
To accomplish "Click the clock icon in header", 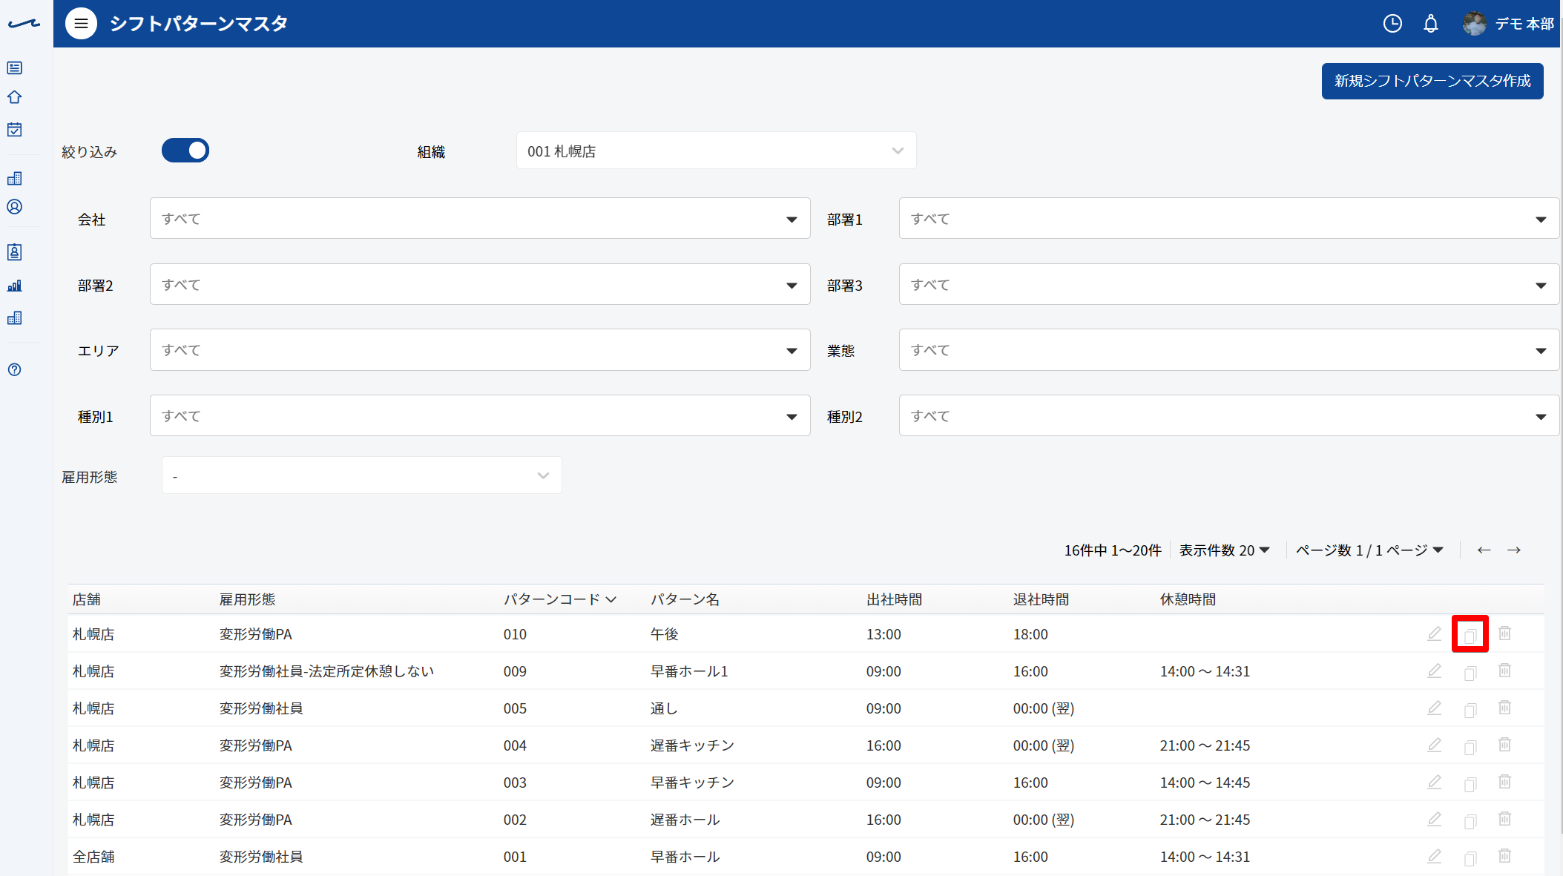I will tap(1392, 24).
